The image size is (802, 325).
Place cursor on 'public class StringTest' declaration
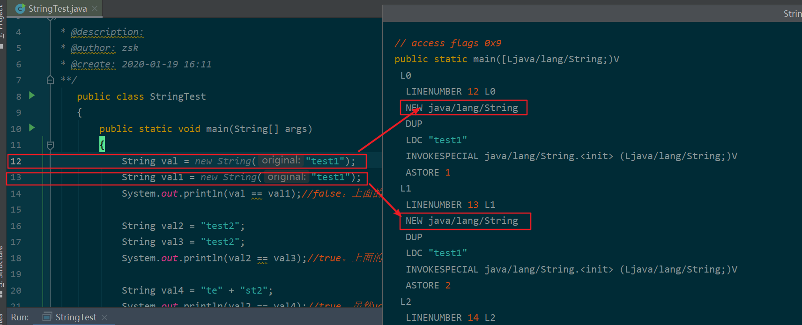pos(141,96)
